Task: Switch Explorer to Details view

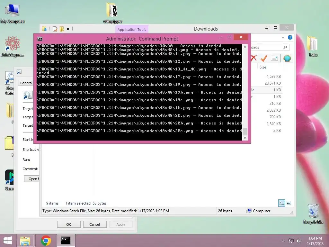Action: pos(281,203)
